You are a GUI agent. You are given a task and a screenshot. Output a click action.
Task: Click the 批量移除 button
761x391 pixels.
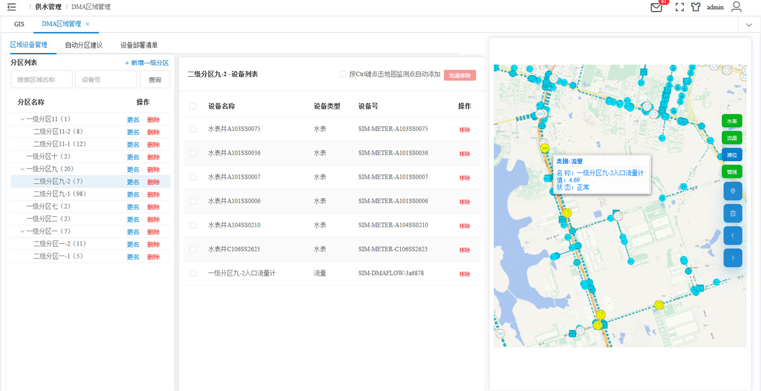[x=460, y=75]
